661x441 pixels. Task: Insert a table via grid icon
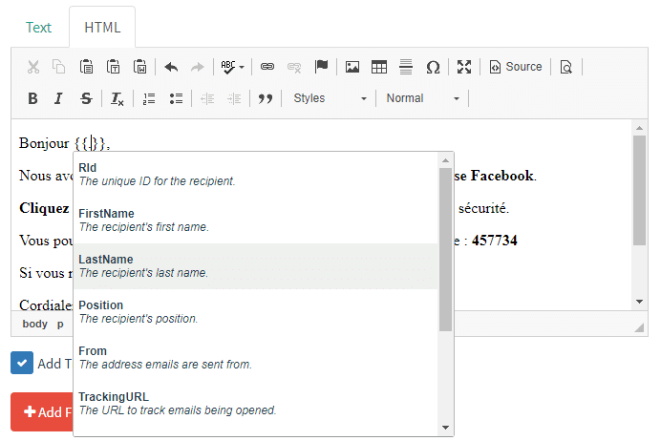[x=379, y=67]
